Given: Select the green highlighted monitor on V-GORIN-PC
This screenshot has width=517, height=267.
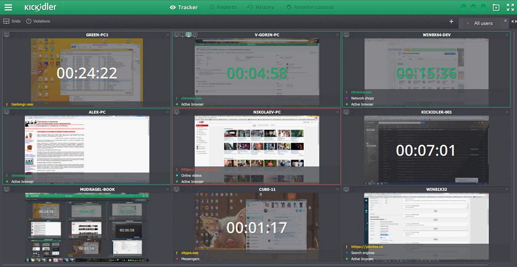Looking at the screenshot, I should [x=188, y=35].
